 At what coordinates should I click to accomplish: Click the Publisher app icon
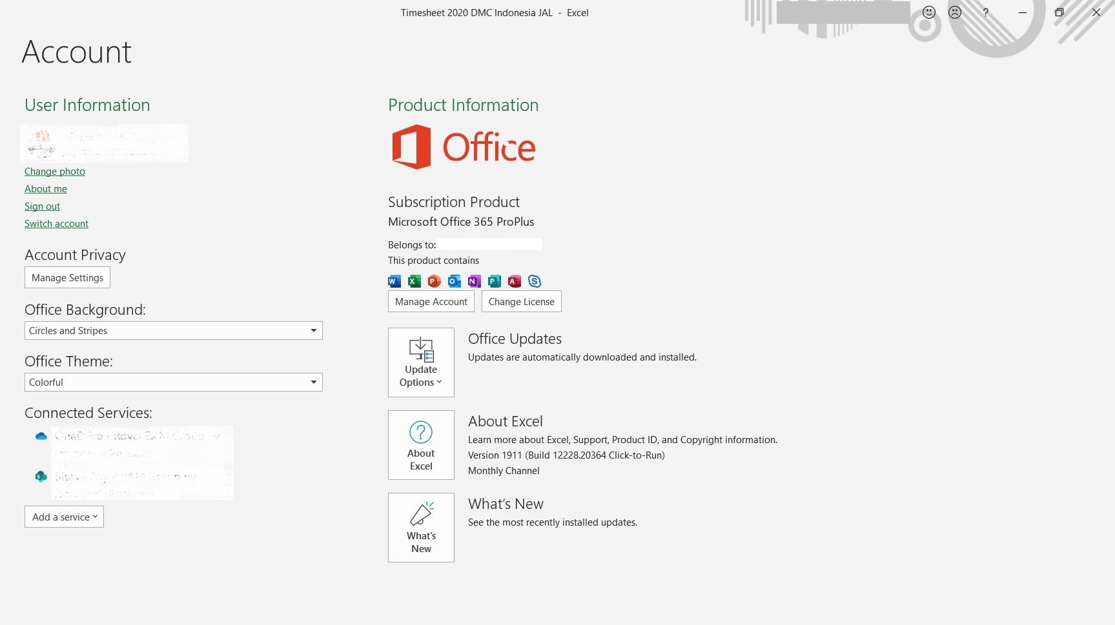495,281
